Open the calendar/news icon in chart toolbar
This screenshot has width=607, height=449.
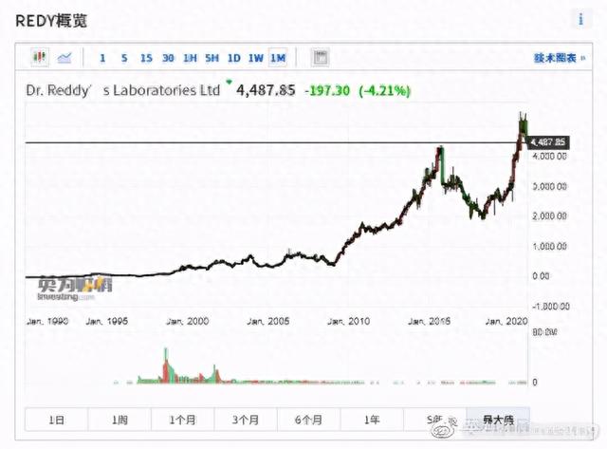pos(321,58)
